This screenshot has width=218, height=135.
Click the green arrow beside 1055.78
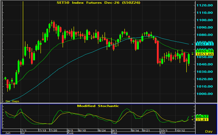(192, 53)
